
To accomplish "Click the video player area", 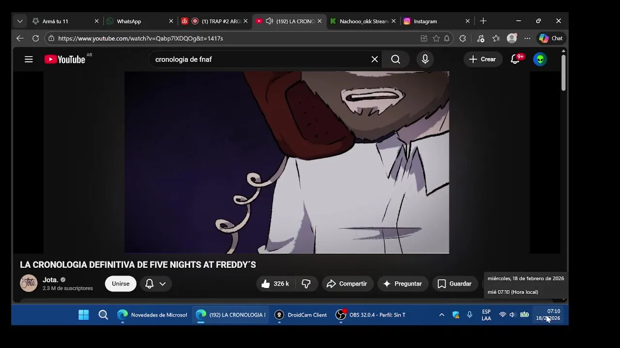I will tap(287, 162).
